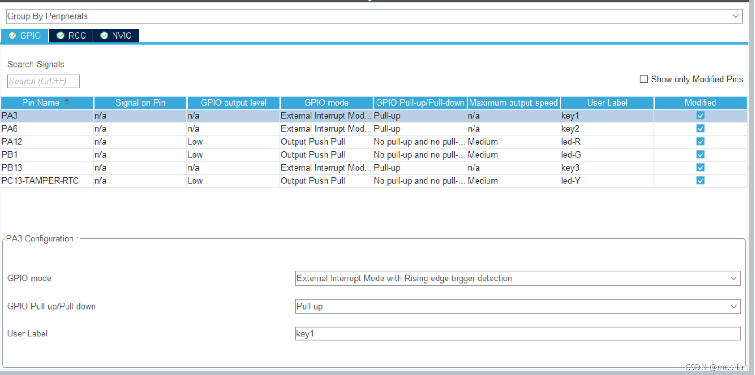Sort by GPIO output level column
755x375 pixels.
tap(234, 103)
